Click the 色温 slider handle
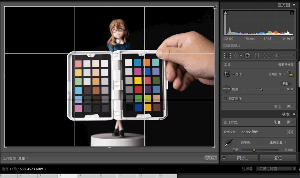The image size is (300, 178). coord(254,150)
